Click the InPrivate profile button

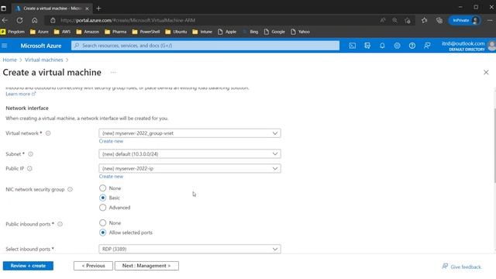[x=464, y=20]
